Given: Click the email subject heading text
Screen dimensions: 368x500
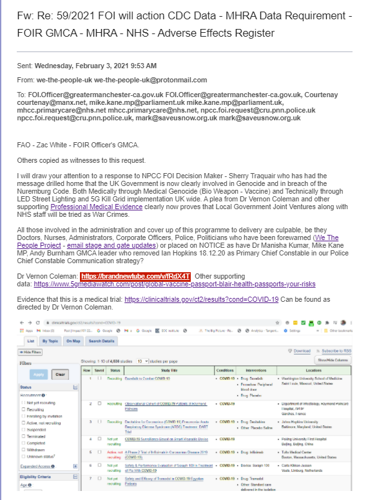Looking at the screenshot, I should tap(184, 24).
